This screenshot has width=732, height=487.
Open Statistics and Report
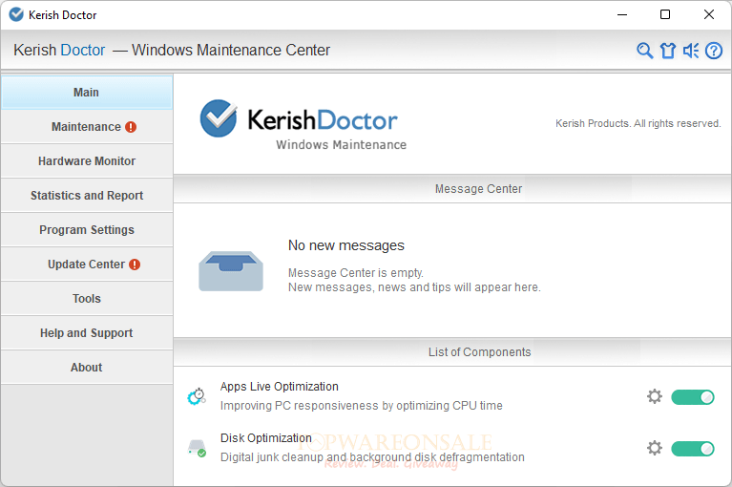point(87,196)
